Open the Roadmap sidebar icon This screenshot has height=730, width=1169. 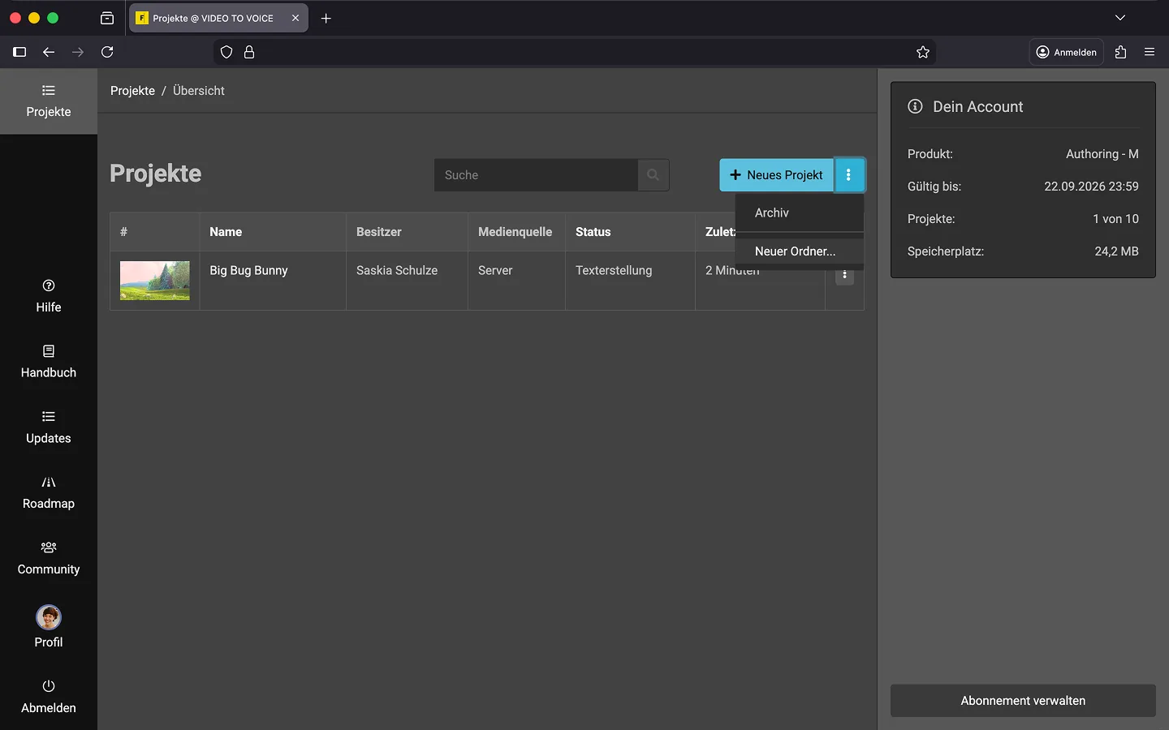pyautogui.click(x=49, y=483)
